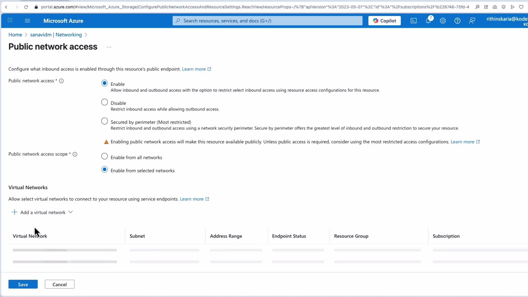Open the Azure apps grid launcher

(10, 20)
